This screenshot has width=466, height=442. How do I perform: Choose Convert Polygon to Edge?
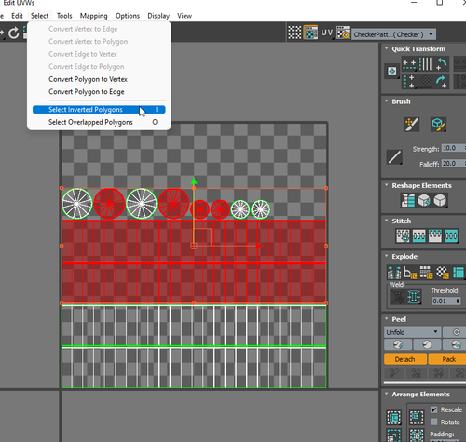87,92
